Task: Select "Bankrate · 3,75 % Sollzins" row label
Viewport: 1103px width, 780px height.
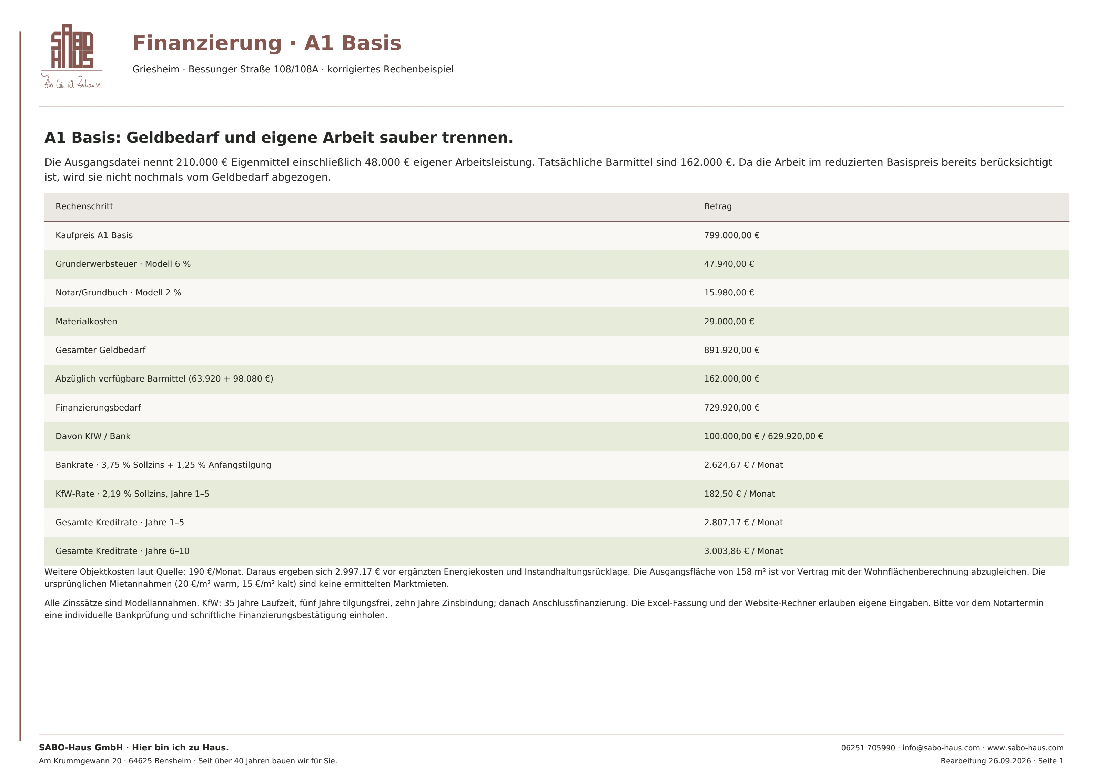Action: (163, 465)
